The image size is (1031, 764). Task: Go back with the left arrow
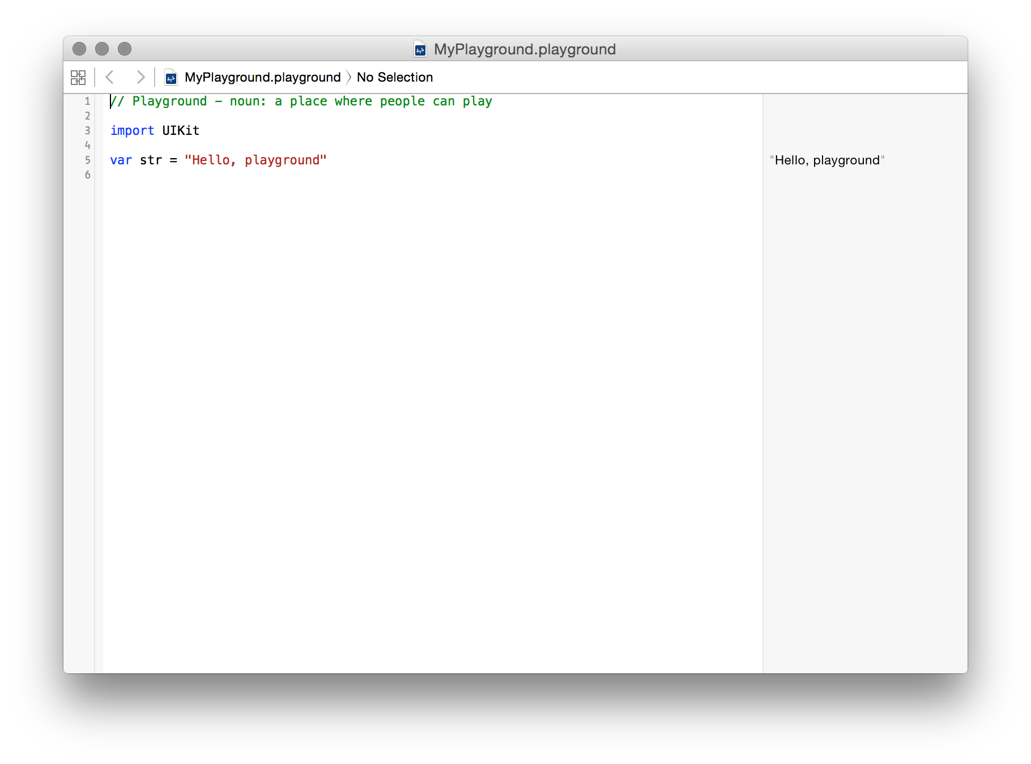(x=110, y=77)
